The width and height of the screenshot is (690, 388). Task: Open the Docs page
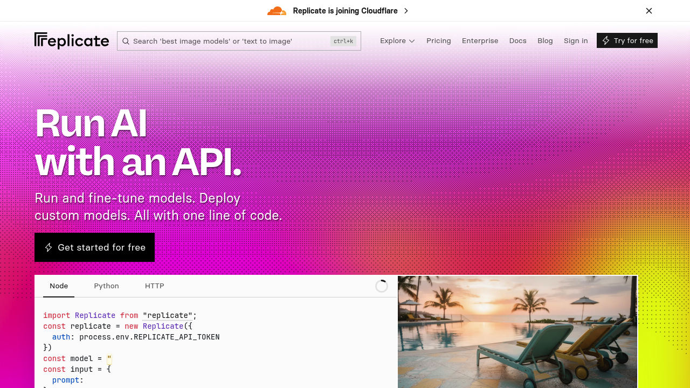click(x=518, y=41)
